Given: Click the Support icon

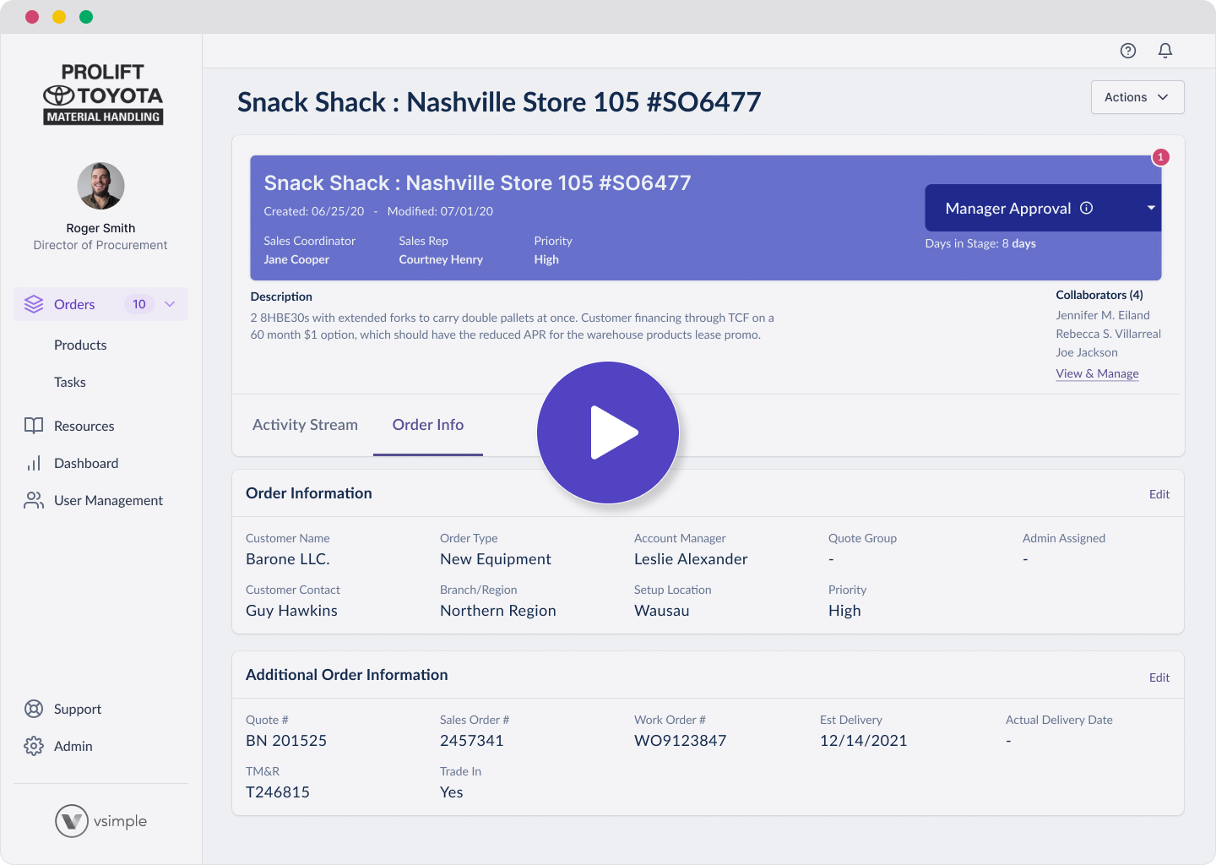Looking at the screenshot, I should pyautogui.click(x=34, y=709).
